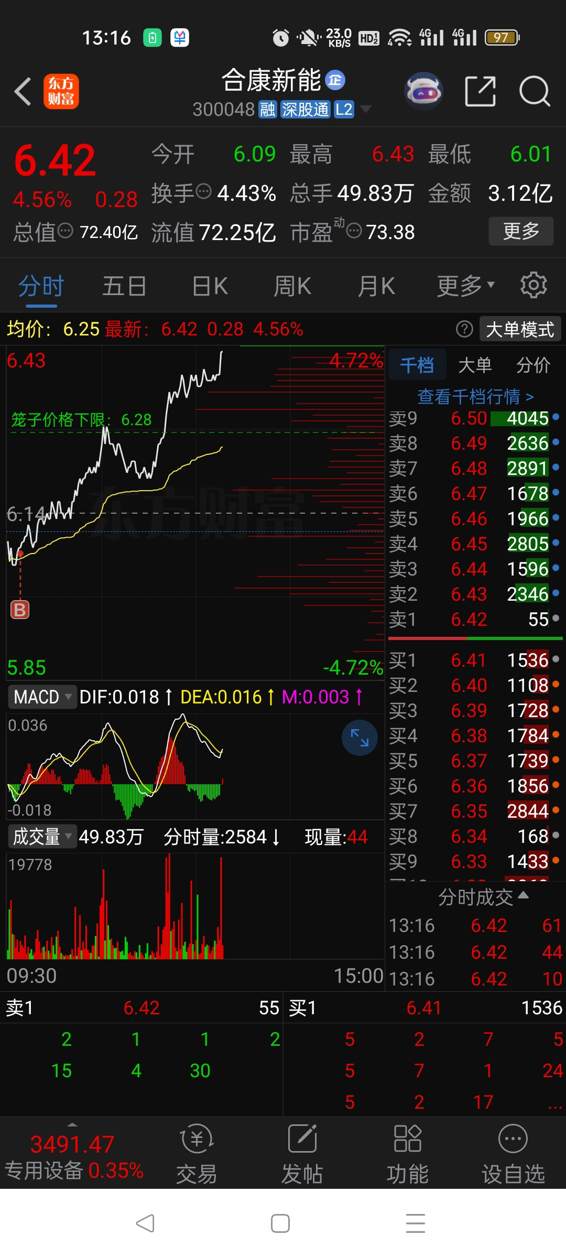Image resolution: width=566 pixels, height=1258 pixels.
Task: Tap the 3491.47 index quote
Action: click(72, 1144)
